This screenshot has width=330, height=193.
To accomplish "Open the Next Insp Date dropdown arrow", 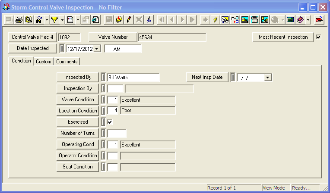I will point(267,77).
